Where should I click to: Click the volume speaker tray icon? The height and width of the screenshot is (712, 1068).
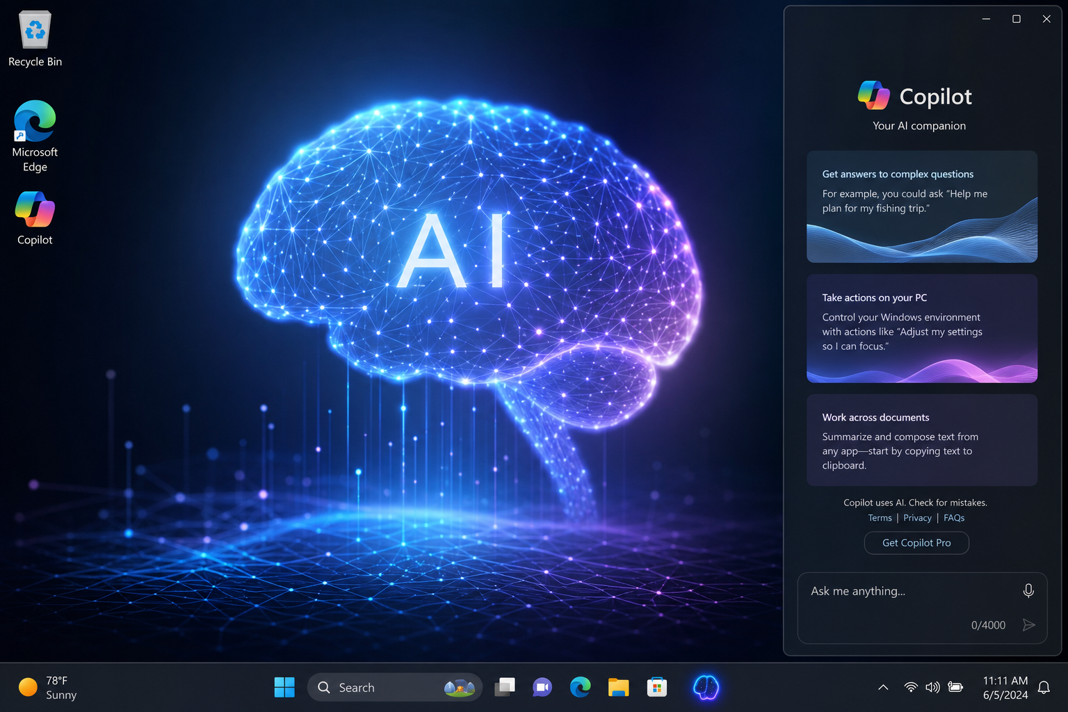[x=932, y=687]
